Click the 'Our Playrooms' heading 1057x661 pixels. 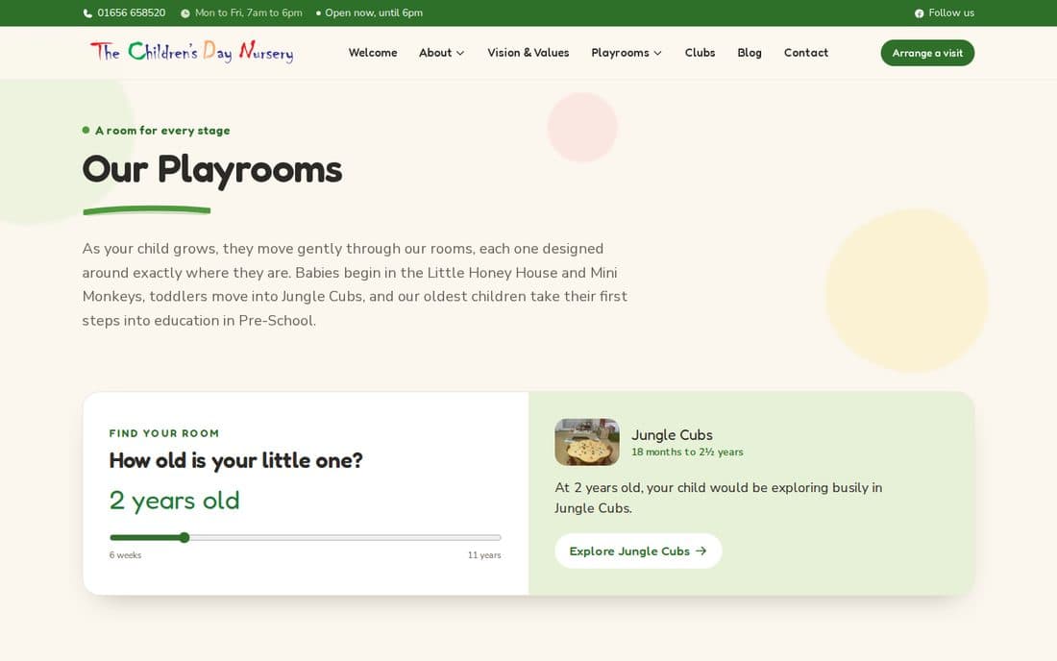click(211, 169)
